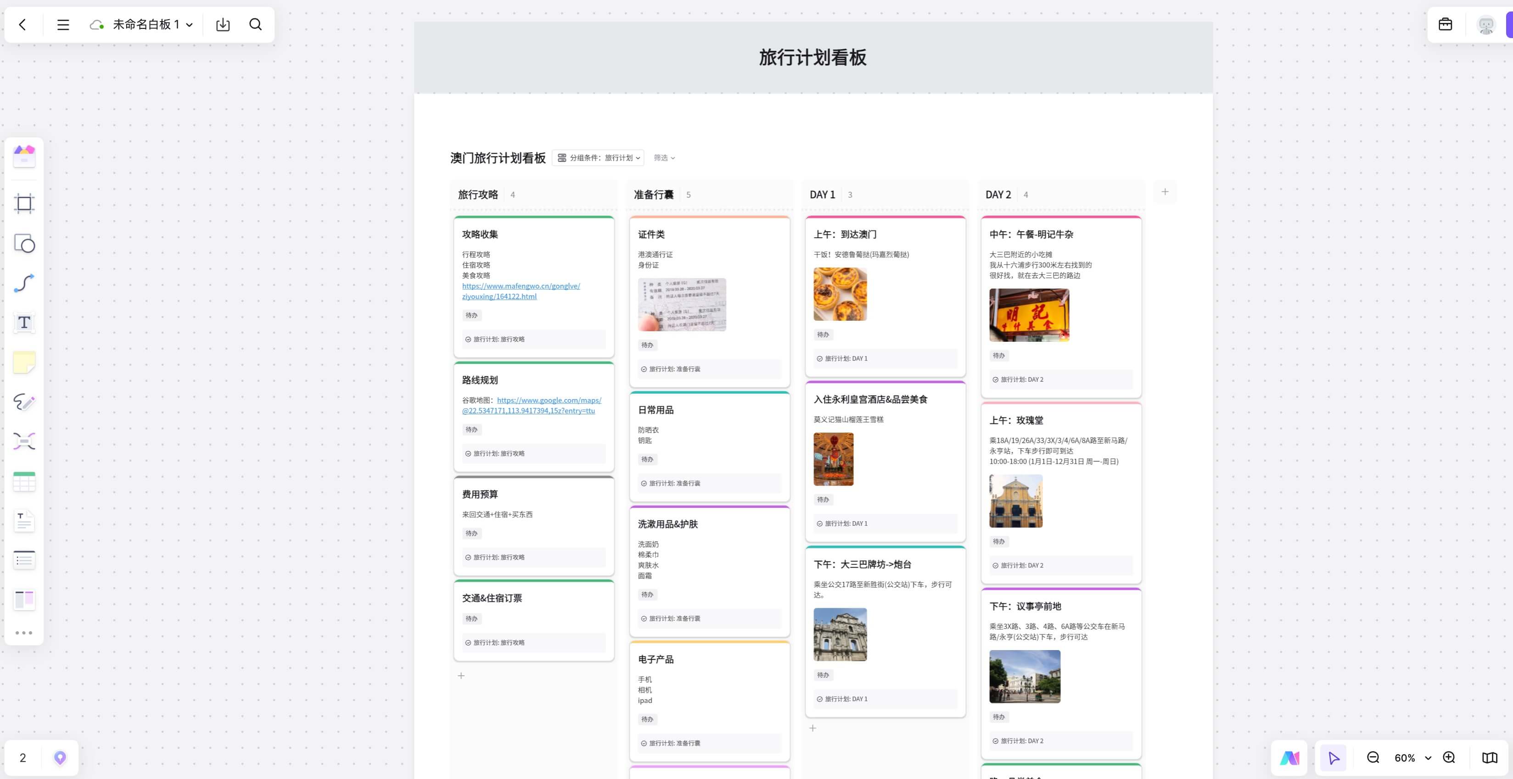Click the 攻略收集 card title

point(480,234)
